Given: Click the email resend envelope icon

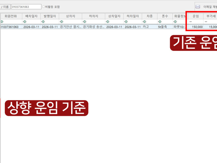Looking at the screenshot, I should tap(198, 7).
